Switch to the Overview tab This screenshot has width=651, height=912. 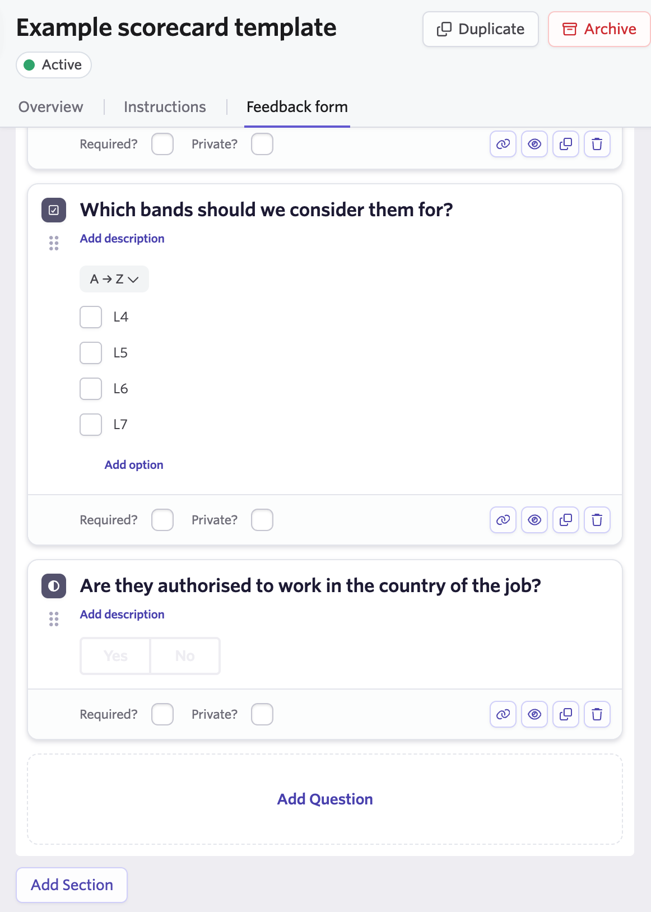pos(51,107)
